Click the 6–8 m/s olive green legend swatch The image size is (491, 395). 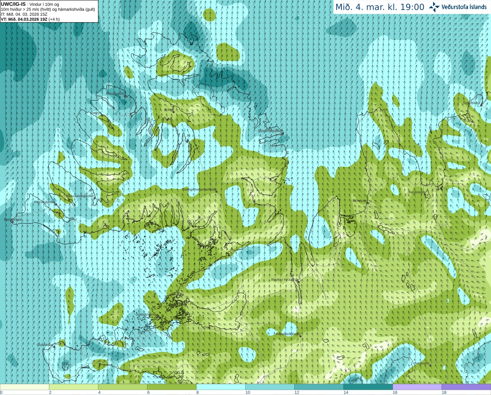[172, 387]
